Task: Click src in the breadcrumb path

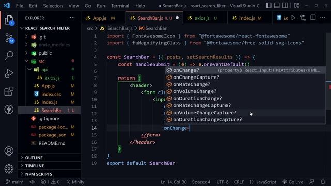Action: tap(90, 28)
